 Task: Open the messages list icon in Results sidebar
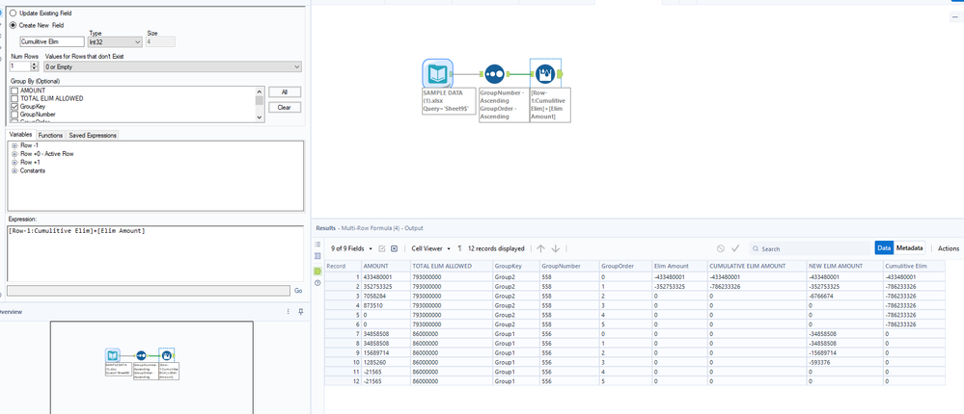317,245
